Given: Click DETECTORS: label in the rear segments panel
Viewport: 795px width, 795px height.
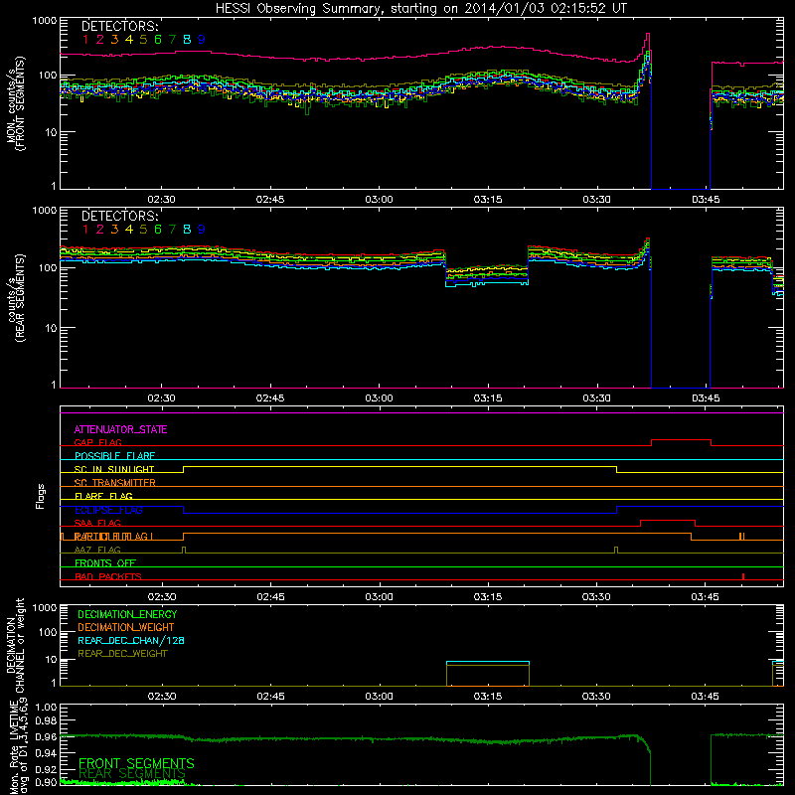Looking at the screenshot, I should click(x=120, y=216).
